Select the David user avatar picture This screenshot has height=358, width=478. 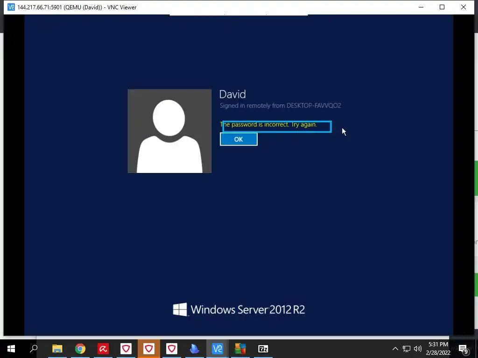[169, 131]
